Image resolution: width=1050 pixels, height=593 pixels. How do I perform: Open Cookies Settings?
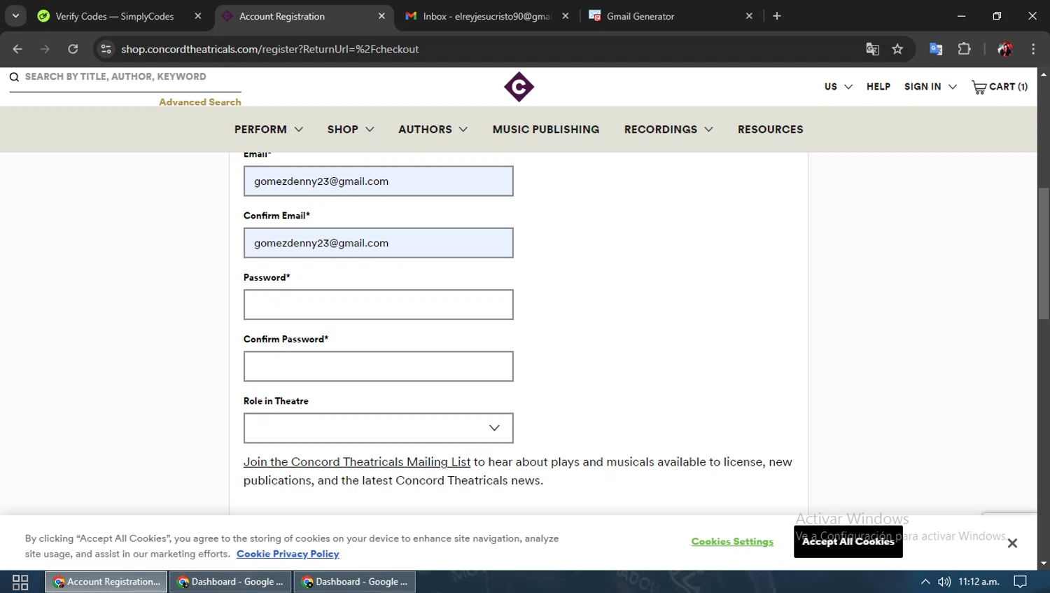(x=732, y=542)
